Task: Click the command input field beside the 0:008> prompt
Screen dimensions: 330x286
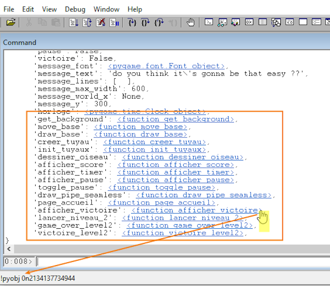Action: click(x=180, y=261)
